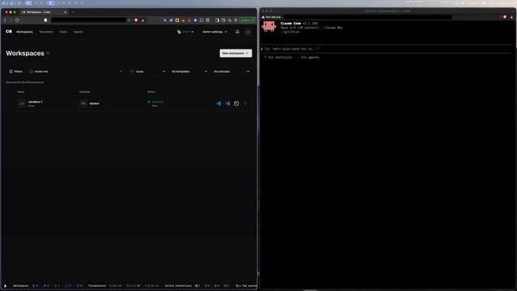Open the Workspaces nav item
Screen dimensions: 517x291
[x=25, y=32]
